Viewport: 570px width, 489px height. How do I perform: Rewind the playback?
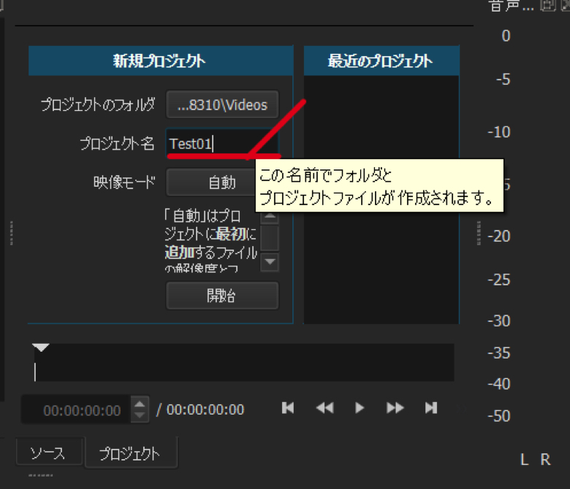(x=324, y=408)
